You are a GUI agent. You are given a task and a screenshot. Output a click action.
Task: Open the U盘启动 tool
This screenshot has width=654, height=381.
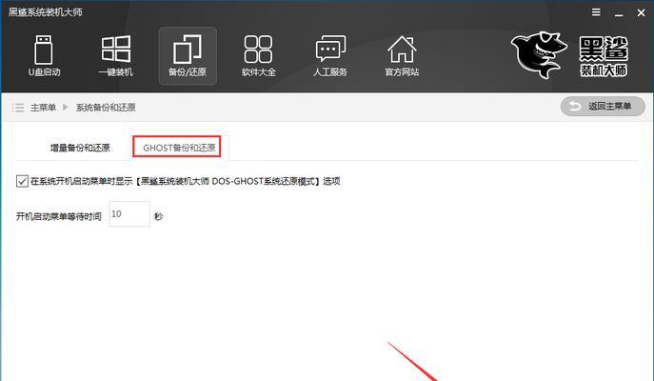[x=44, y=56]
